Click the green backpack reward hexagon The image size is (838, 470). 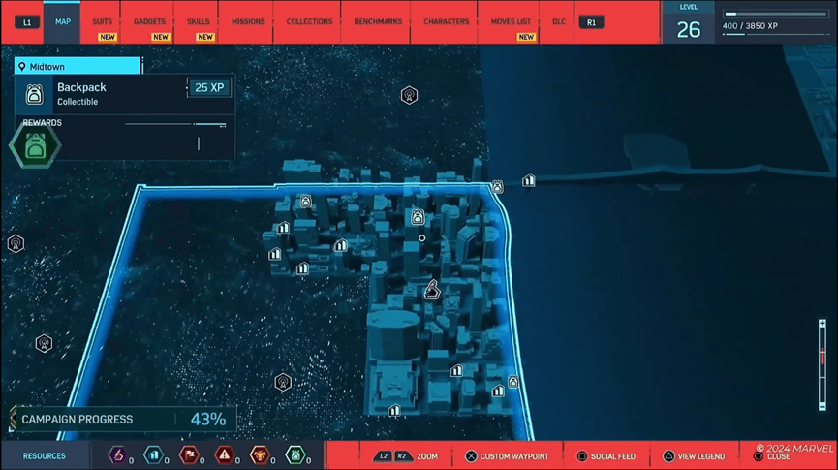click(36, 147)
